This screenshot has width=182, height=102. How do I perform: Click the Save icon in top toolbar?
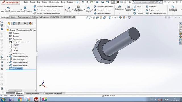pos(97,2)
